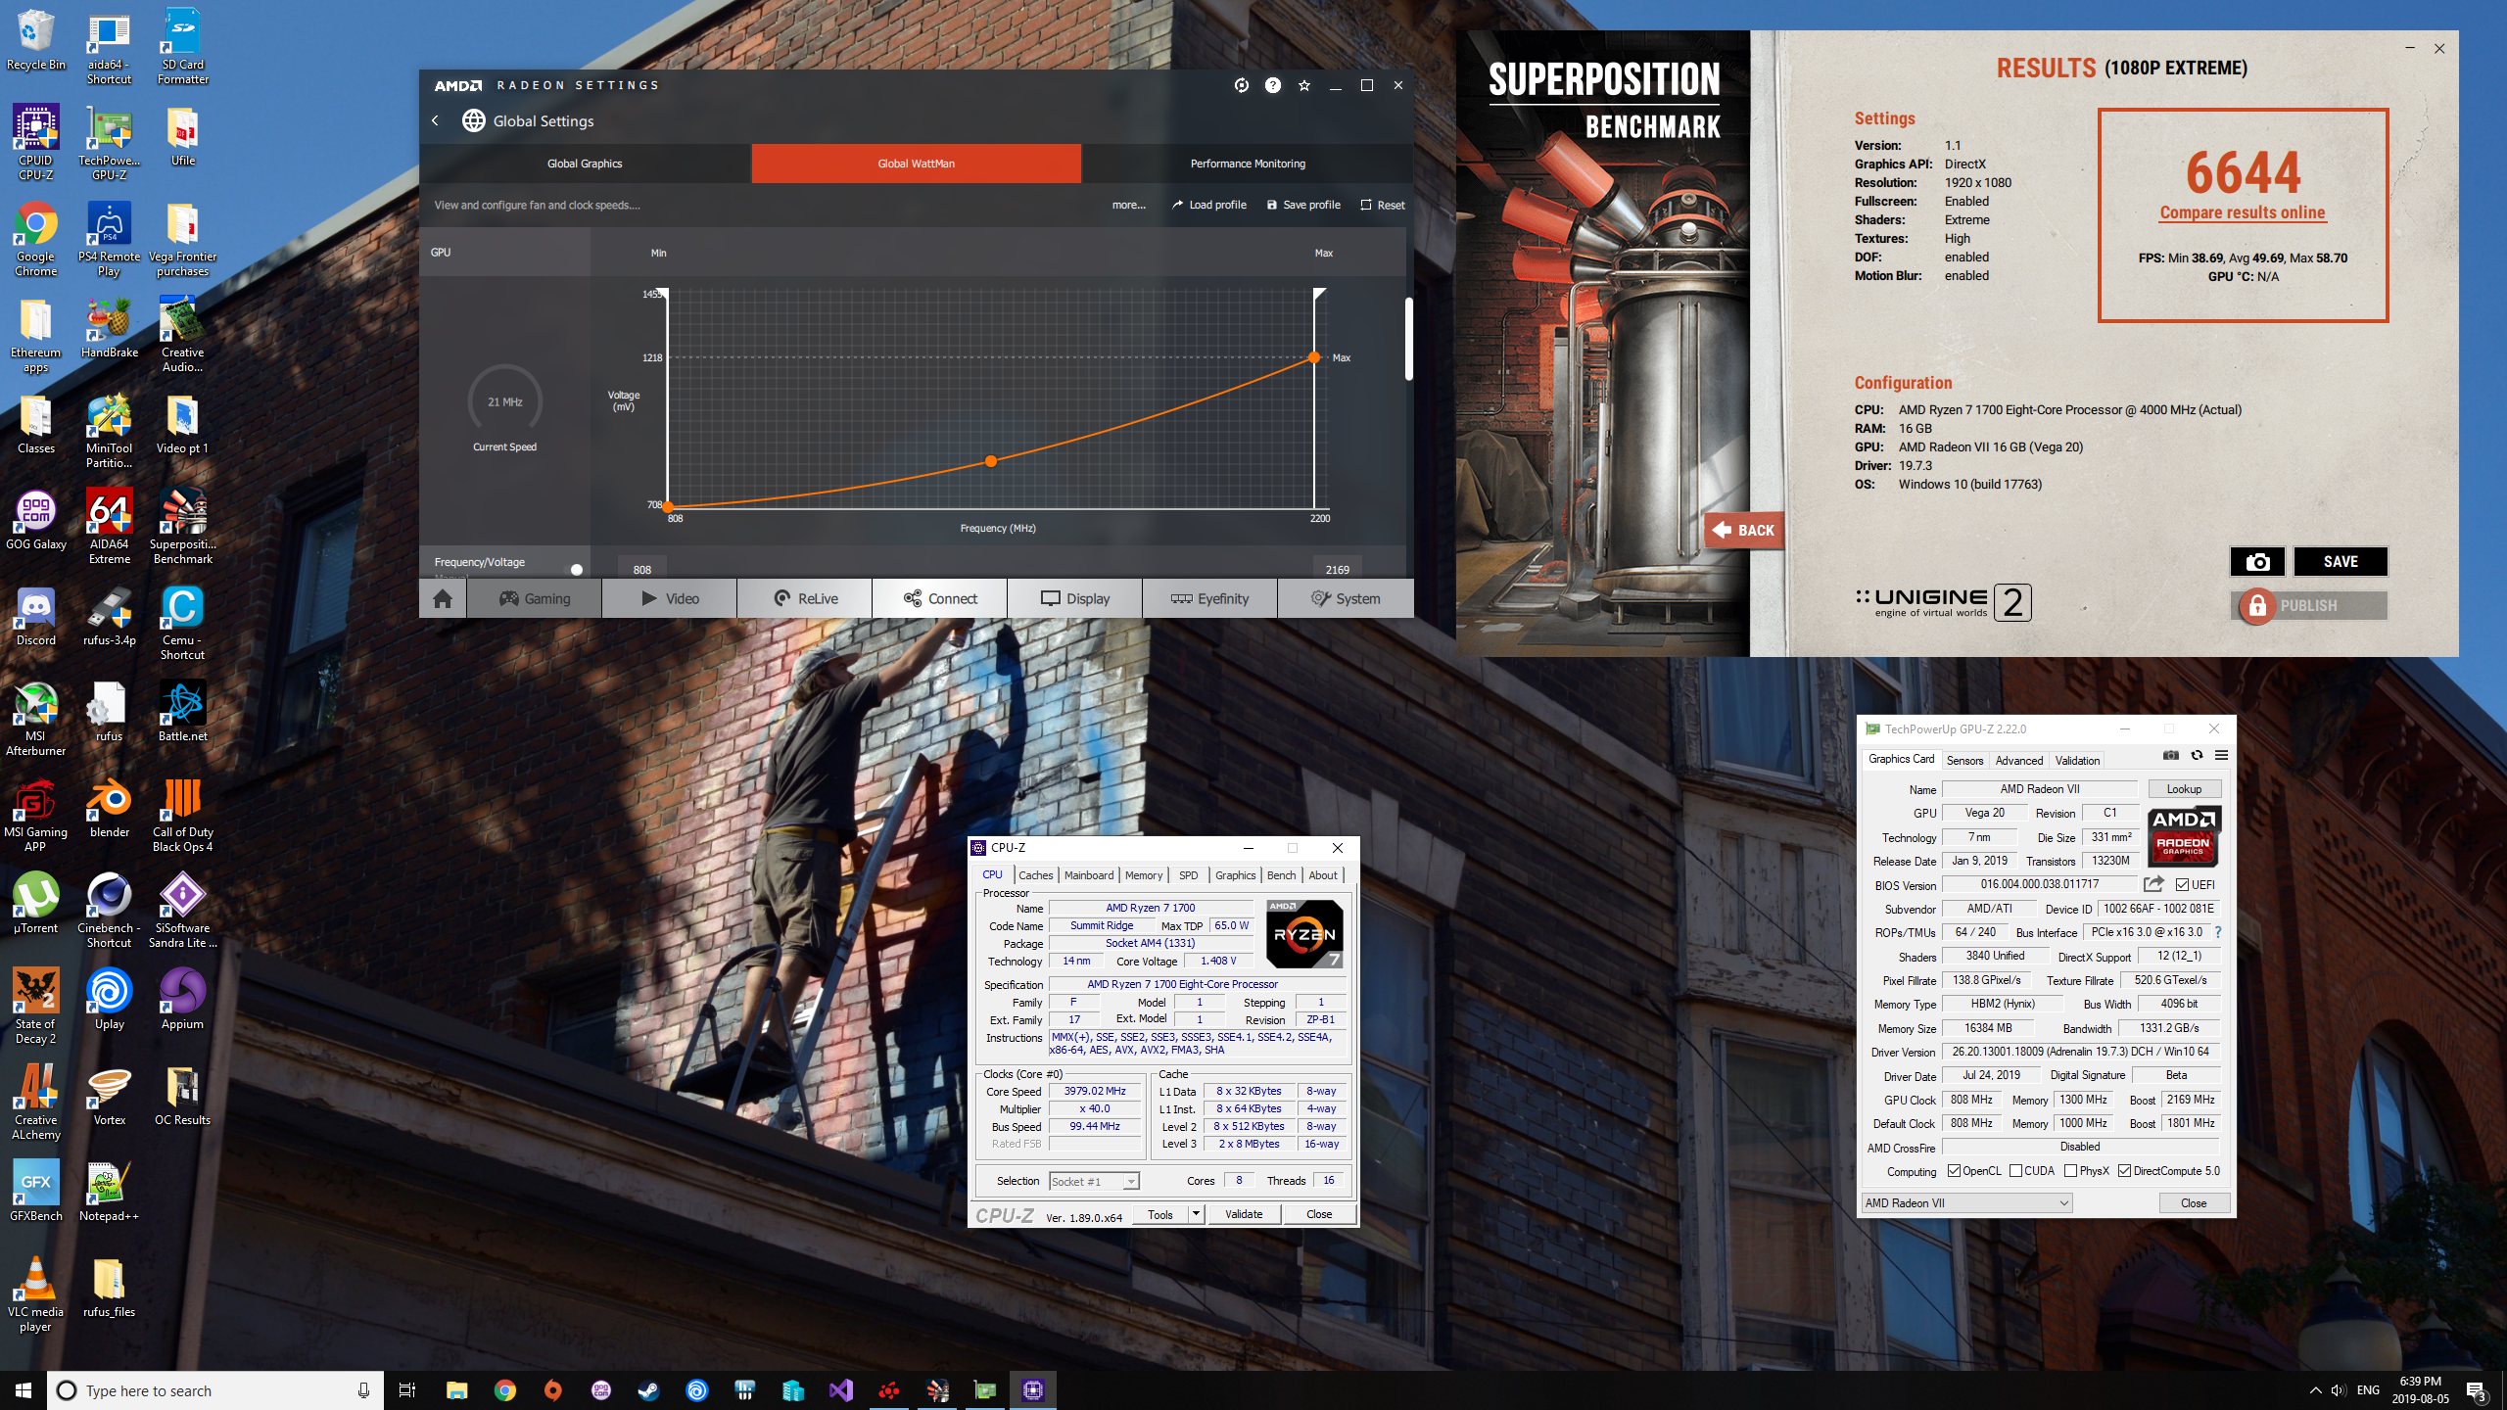The image size is (2507, 1410).
Task: Toggle the UEFI checkbox in GPU-Z
Action: coord(2182,885)
